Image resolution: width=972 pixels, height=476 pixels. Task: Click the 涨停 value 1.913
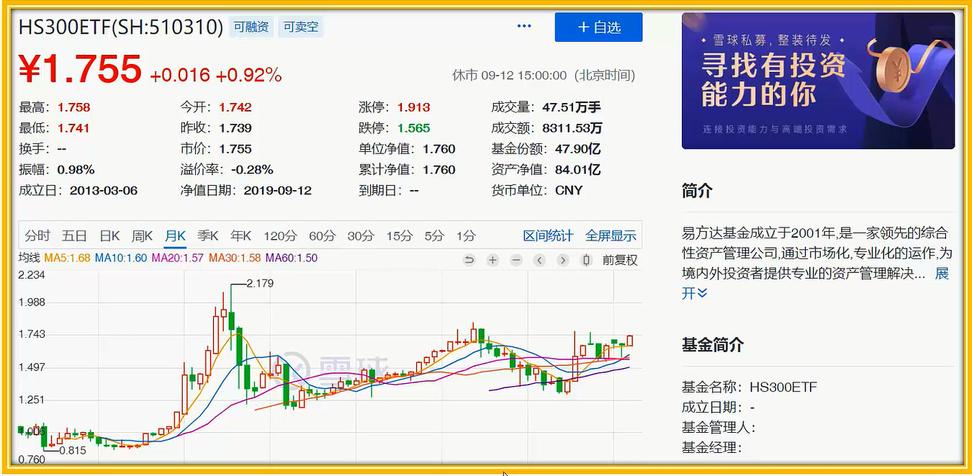pos(413,107)
